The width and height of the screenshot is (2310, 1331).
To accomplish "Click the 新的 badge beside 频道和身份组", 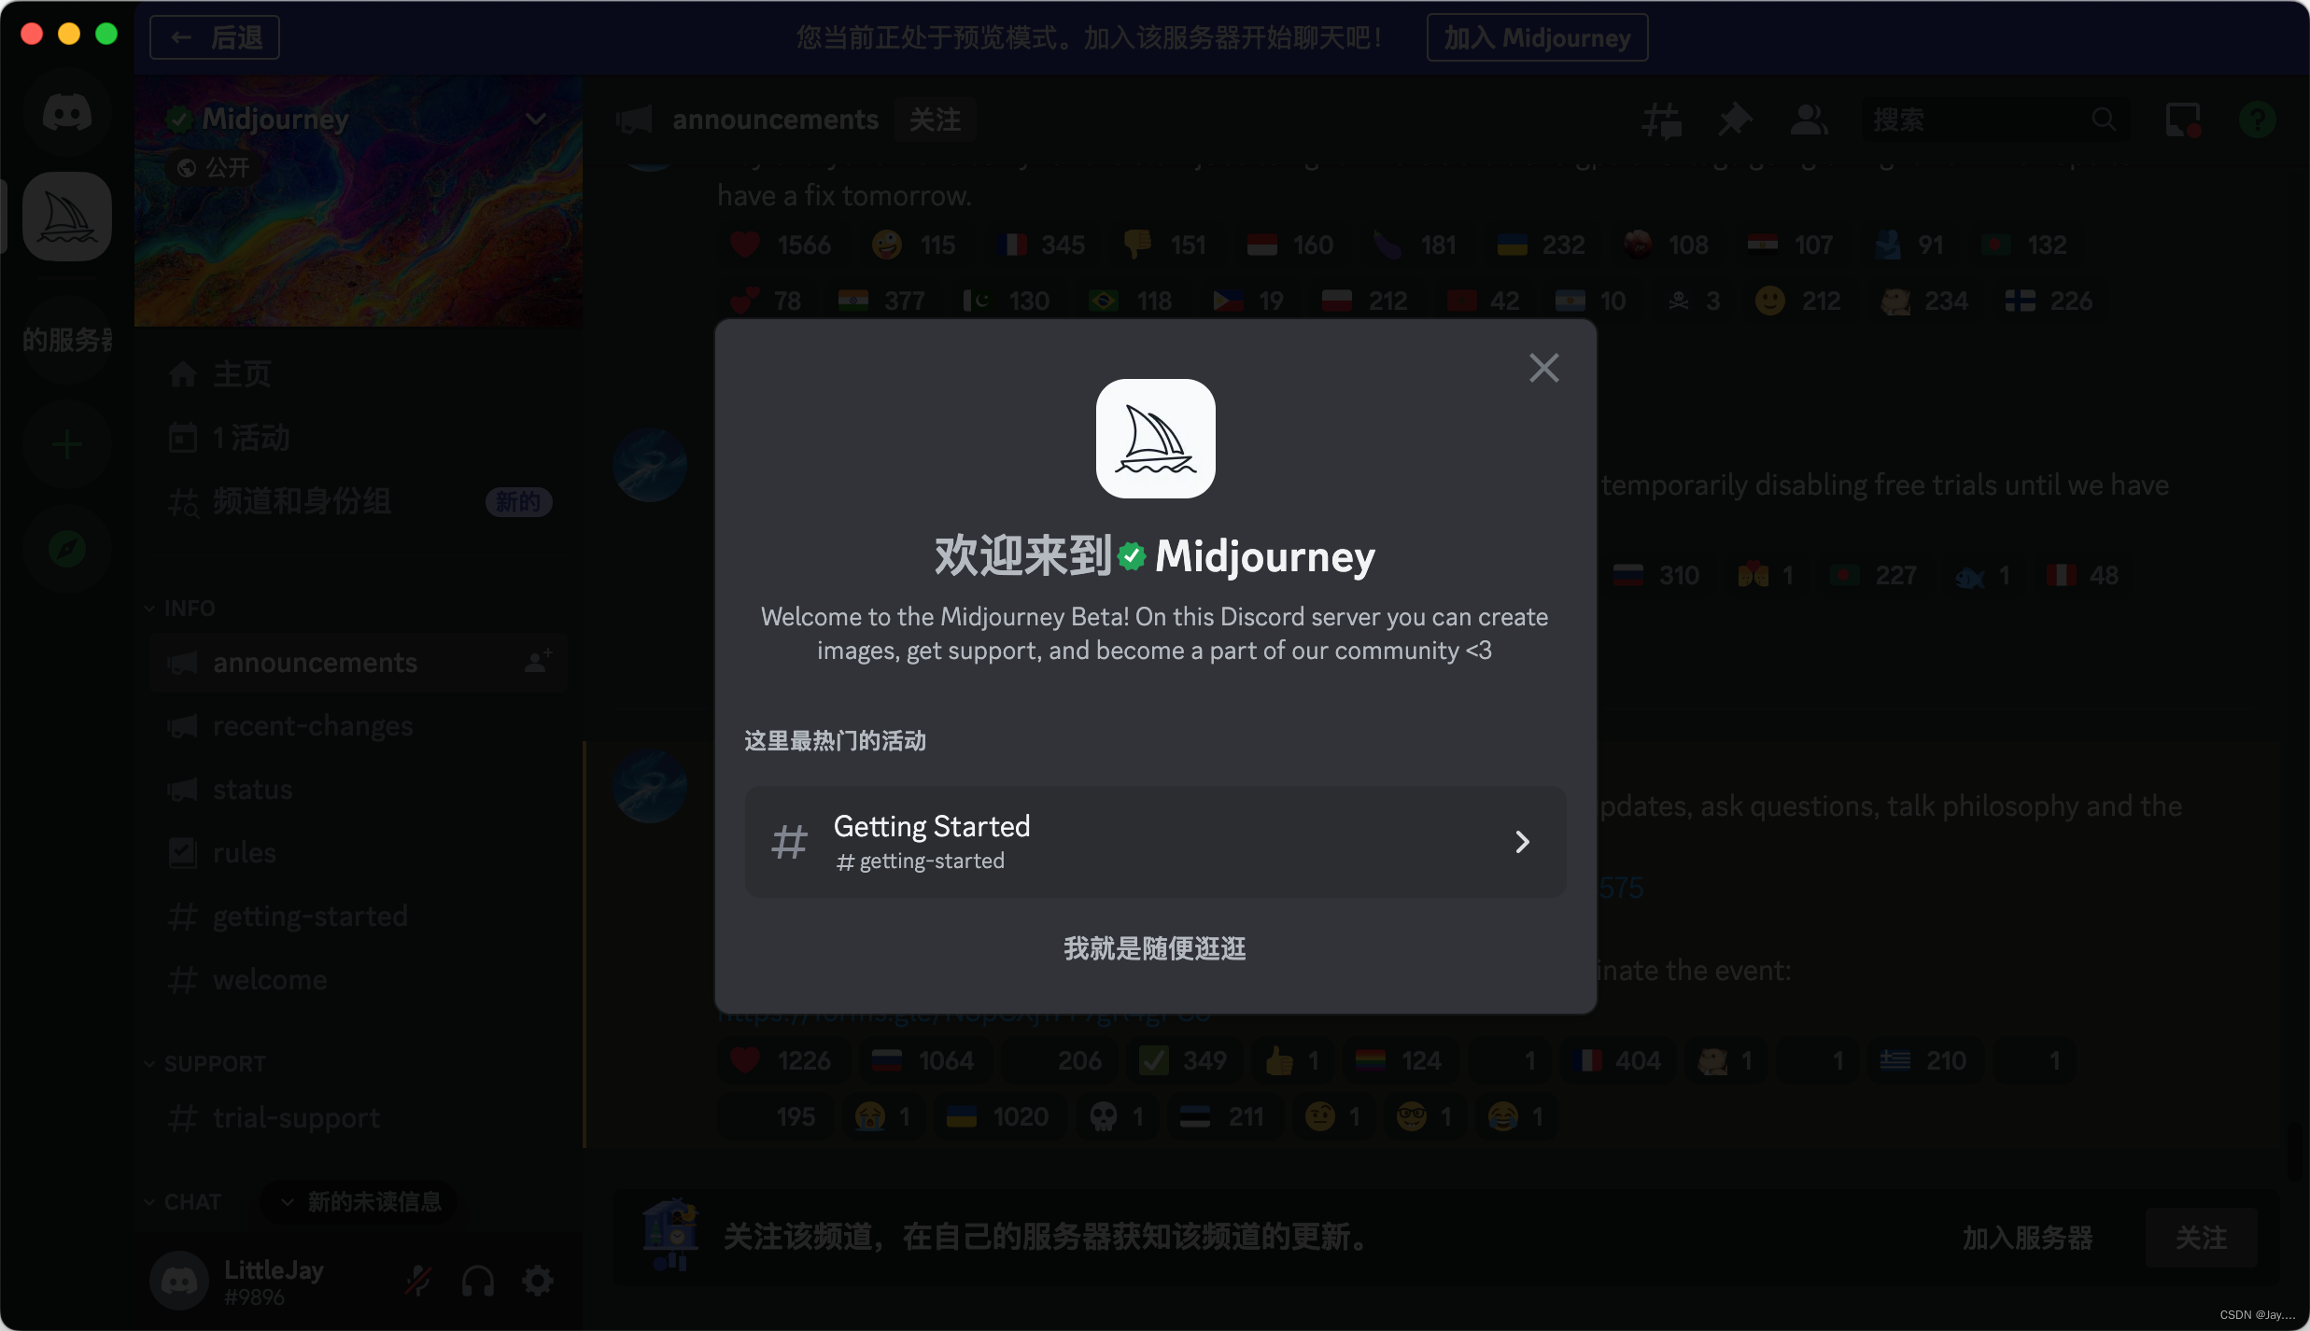I will (x=518, y=502).
